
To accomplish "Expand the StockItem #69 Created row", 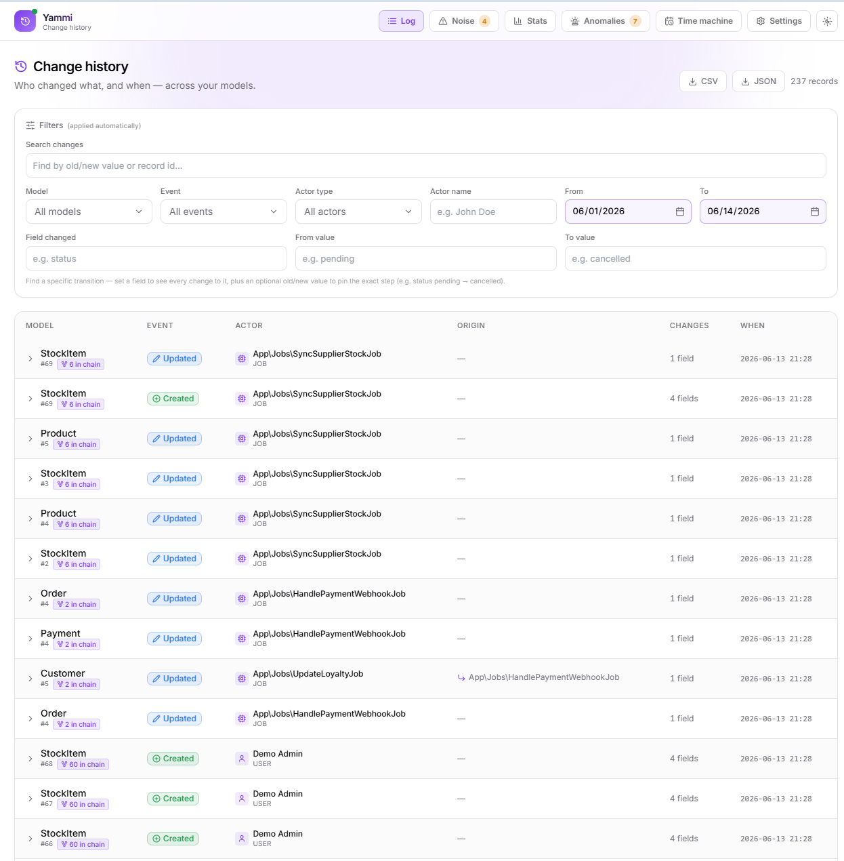I will [x=30, y=399].
